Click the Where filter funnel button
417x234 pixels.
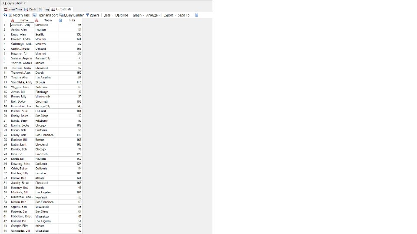93,15
